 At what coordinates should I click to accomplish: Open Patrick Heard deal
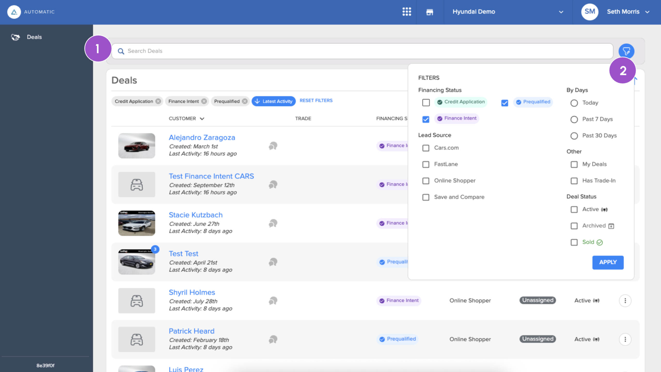192,331
